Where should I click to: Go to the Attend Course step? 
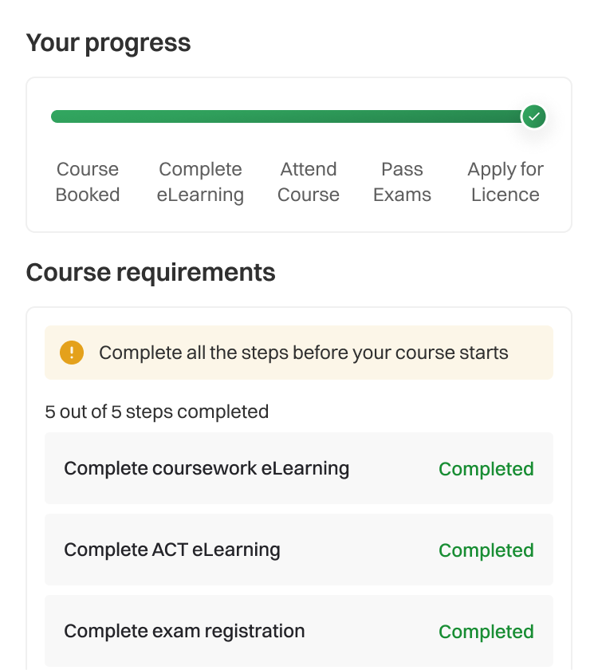coord(309,182)
